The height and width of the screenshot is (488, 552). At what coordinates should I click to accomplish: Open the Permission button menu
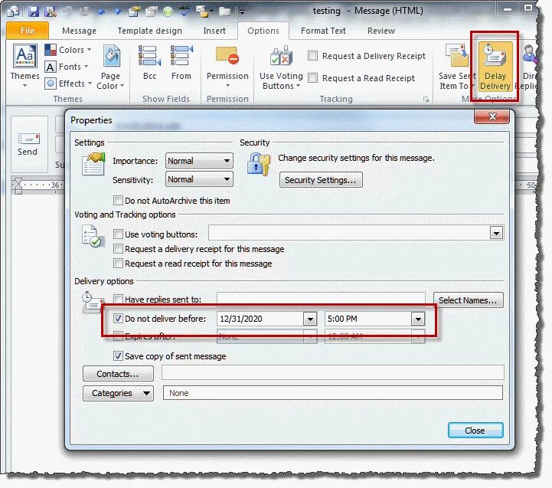(227, 67)
